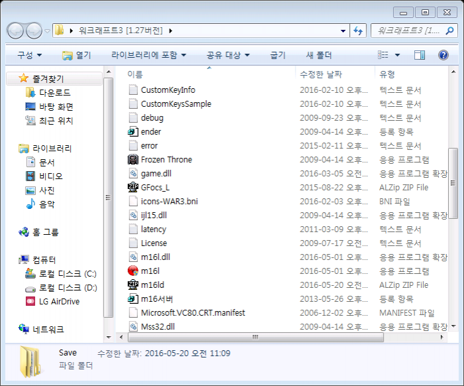
Task: Click the change view icon
Action: pyautogui.click(x=383, y=55)
